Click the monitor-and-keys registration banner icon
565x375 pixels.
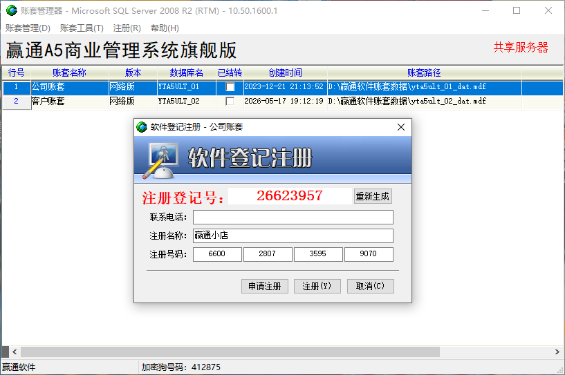coord(161,160)
